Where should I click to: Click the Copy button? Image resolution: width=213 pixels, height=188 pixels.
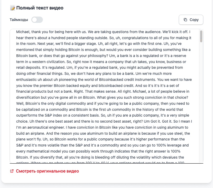pos(191,20)
